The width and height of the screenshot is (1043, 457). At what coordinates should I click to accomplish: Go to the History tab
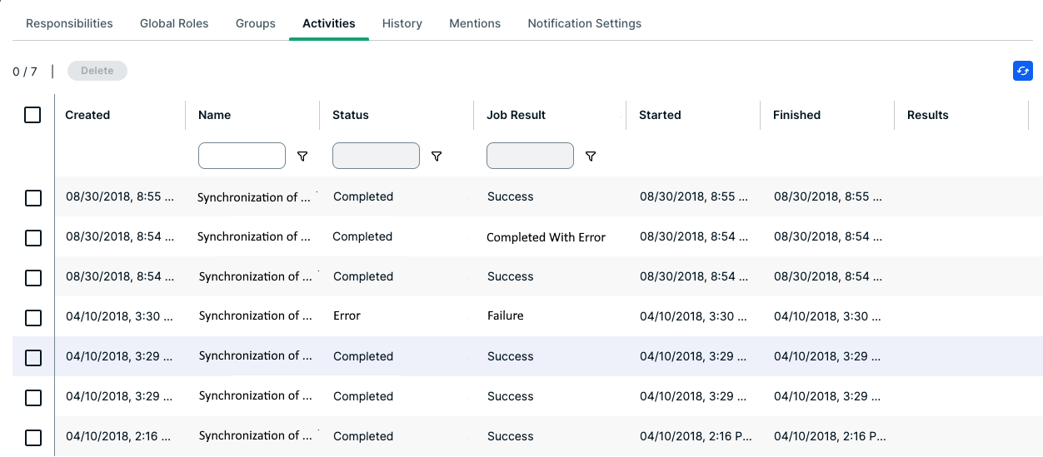(x=402, y=23)
